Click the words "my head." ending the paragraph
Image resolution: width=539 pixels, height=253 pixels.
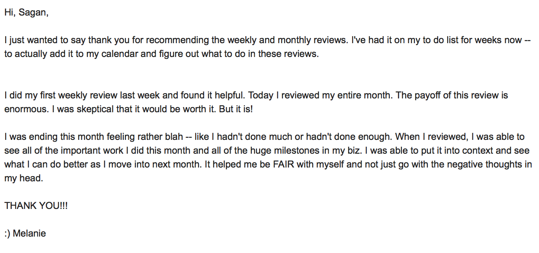[24, 179]
